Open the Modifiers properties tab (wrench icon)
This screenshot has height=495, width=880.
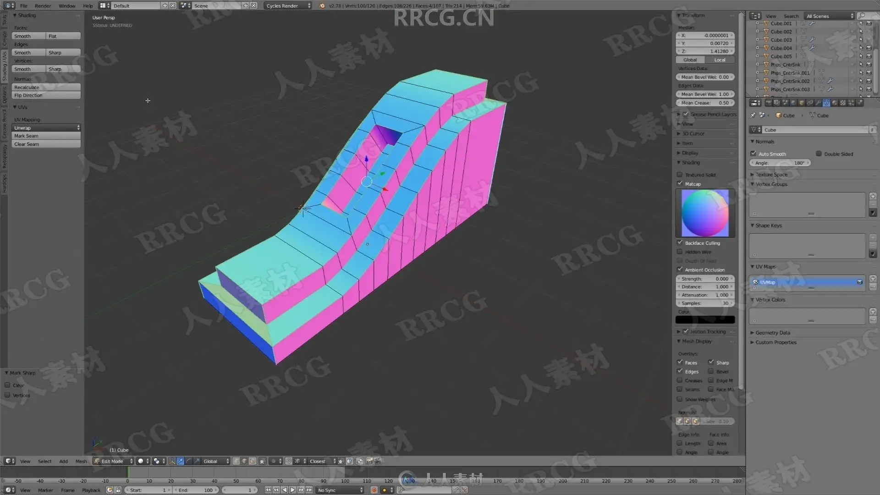[x=818, y=103]
